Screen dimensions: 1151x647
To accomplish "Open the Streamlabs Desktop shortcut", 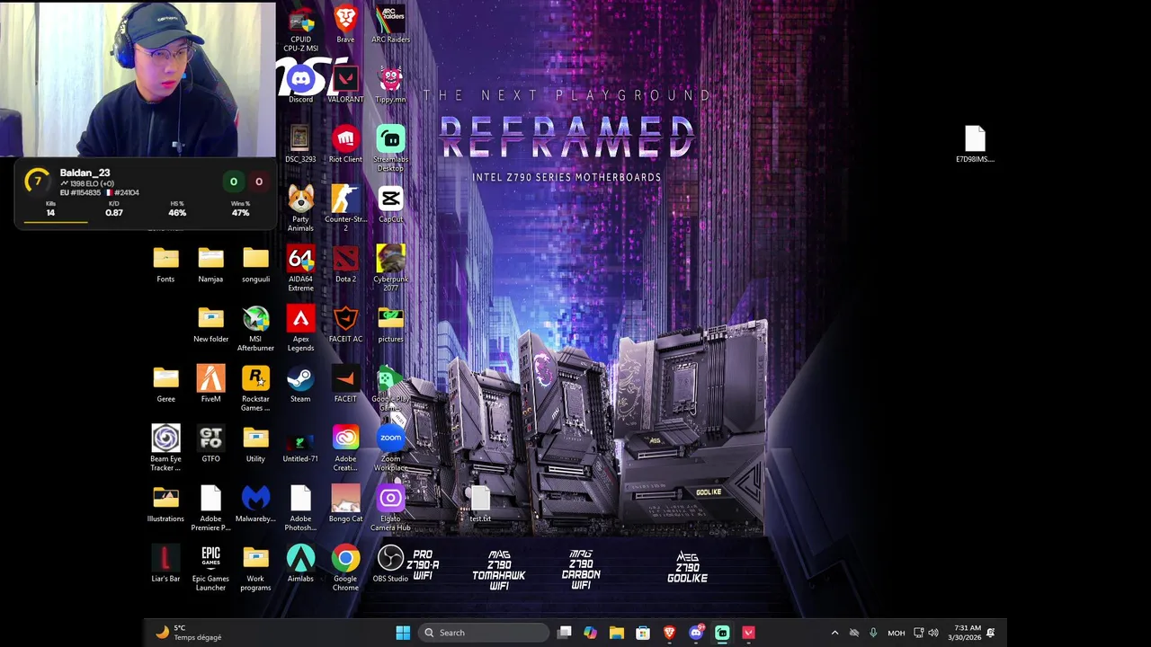I will coord(390,149).
